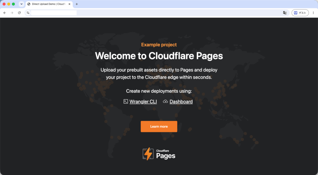Click the browser back arrow

(x=5, y=13)
